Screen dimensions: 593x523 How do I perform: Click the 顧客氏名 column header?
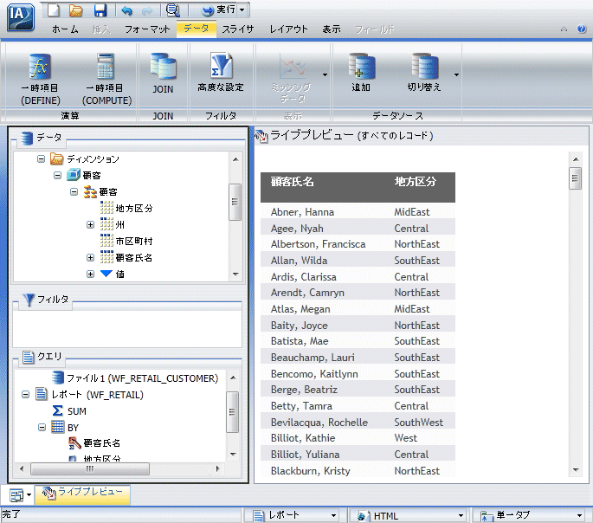[x=292, y=182]
